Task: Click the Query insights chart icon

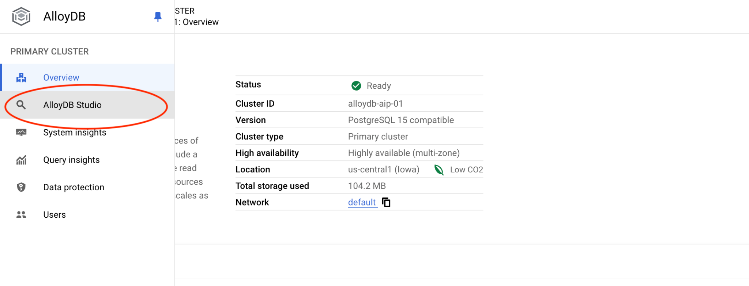Action: [x=21, y=160]
